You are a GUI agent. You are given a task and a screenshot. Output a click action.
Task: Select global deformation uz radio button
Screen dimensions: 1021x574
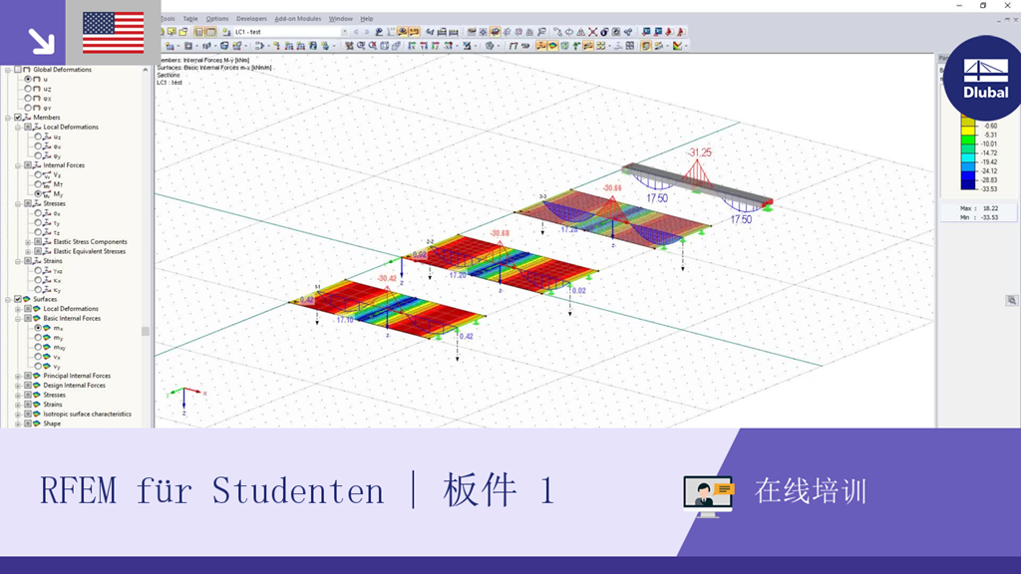point(28,89)
